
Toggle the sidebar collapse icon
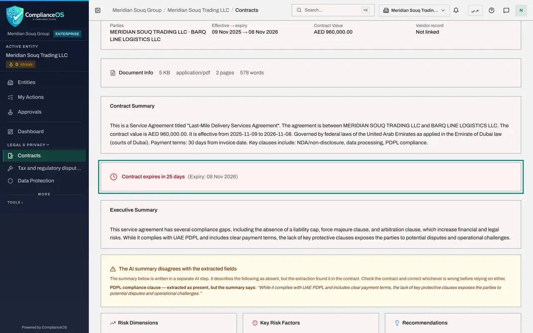98,10
